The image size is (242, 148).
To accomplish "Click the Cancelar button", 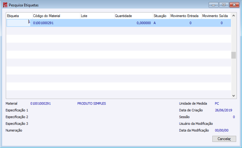I will coord(224,139).
